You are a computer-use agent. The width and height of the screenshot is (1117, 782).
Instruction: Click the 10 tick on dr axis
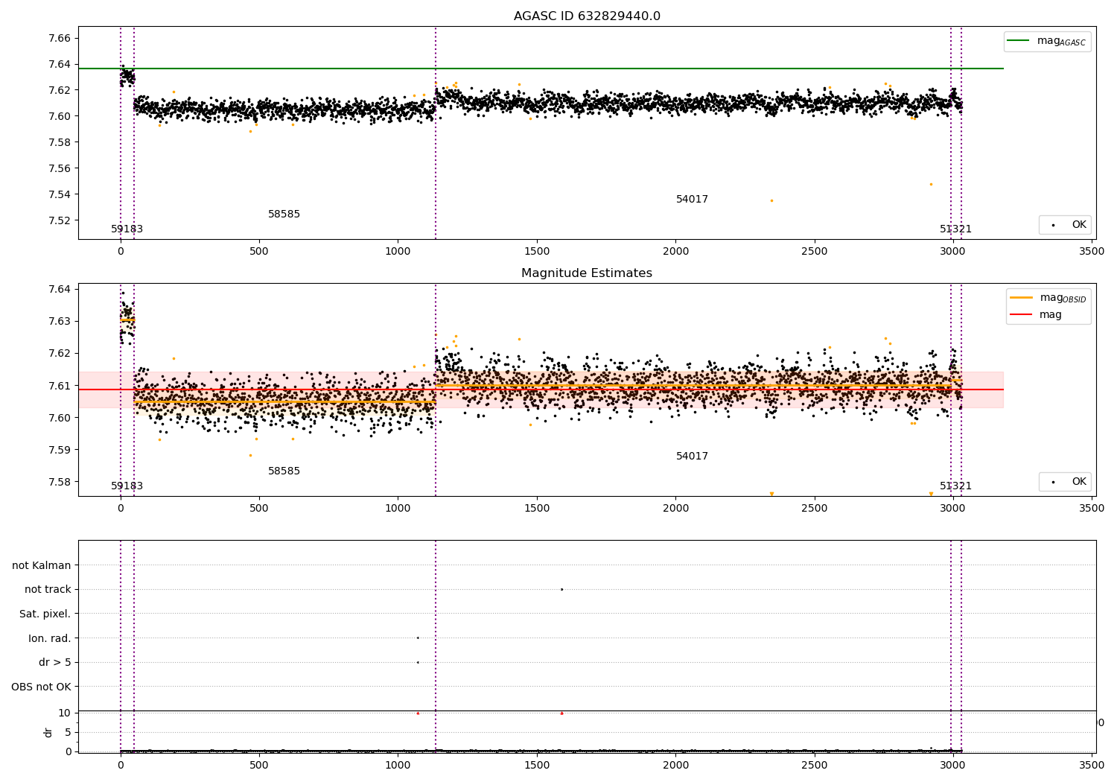65,713
